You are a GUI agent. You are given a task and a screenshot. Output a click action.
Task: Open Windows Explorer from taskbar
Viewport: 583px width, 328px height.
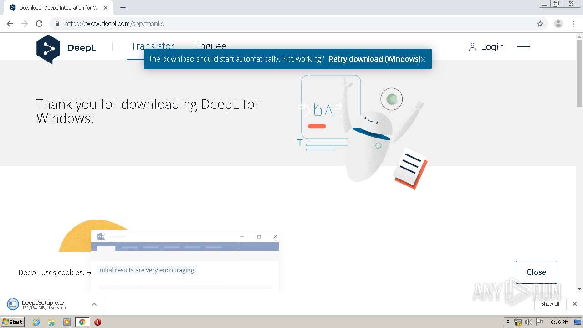point(51,322)
